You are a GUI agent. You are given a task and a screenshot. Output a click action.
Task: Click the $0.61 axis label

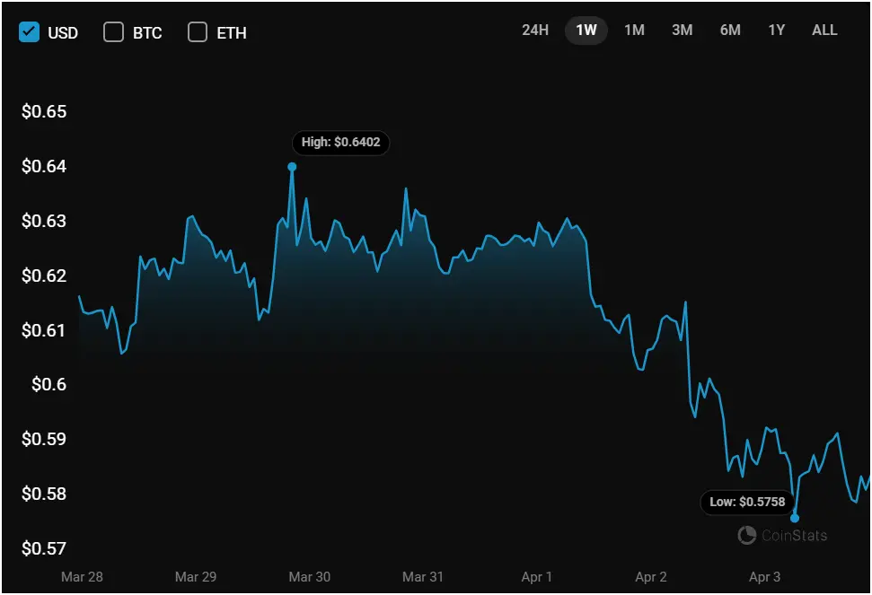pos(44,330)
